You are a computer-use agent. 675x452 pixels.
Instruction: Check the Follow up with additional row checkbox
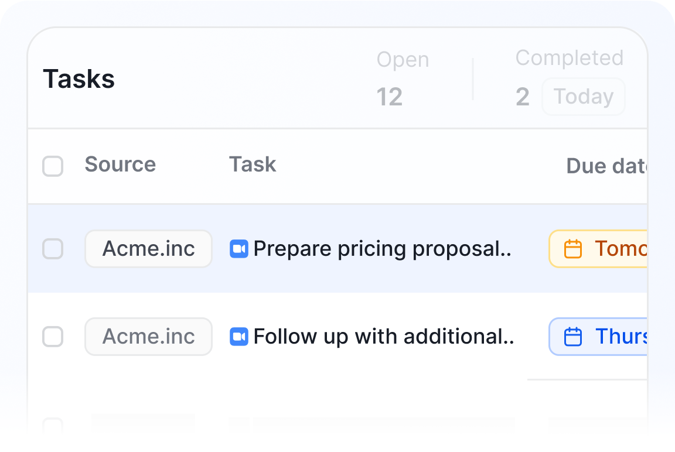(x=53, y=337)
